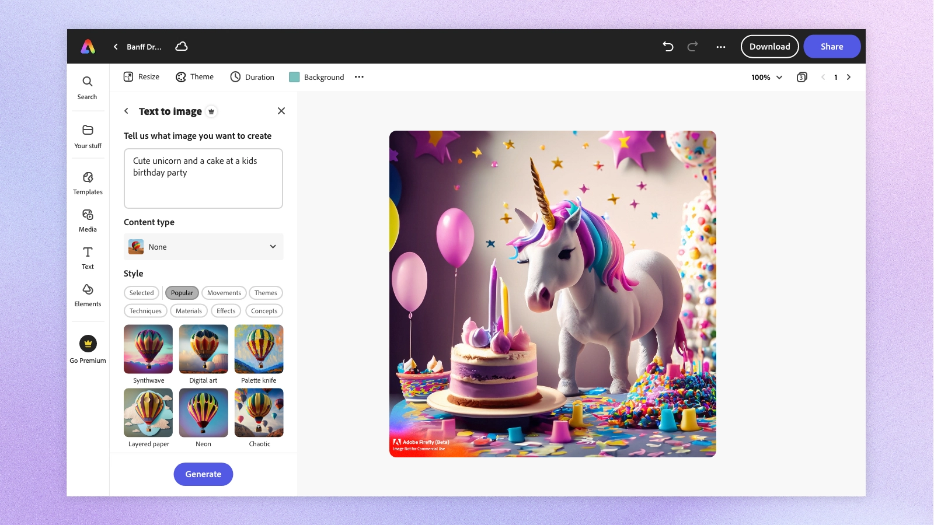Toggle the Selected style filter
This screenshot has height=525, width=934.
(141, 293)
